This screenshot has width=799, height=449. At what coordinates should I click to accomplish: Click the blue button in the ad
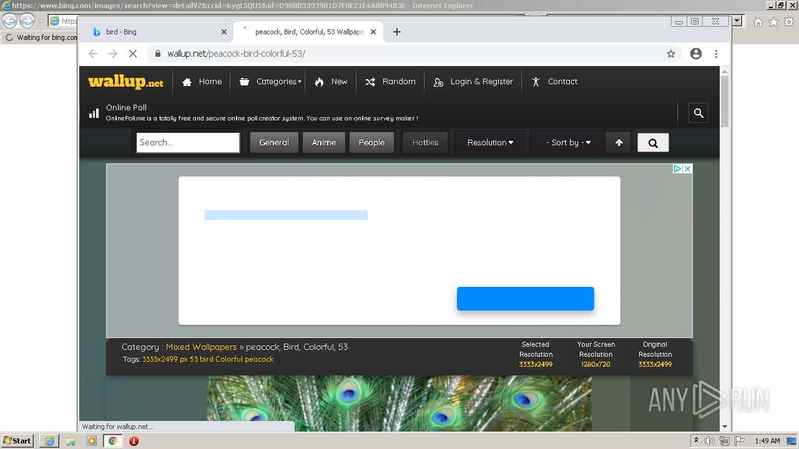(x=526, y=299)
